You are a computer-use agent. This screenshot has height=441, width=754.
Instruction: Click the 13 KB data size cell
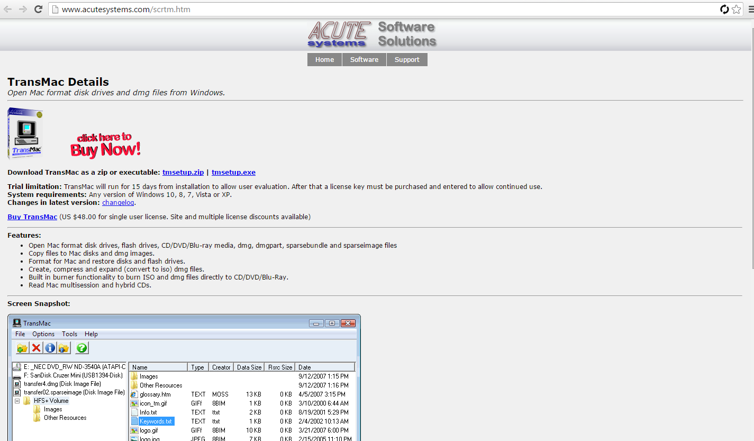[253, 394]
